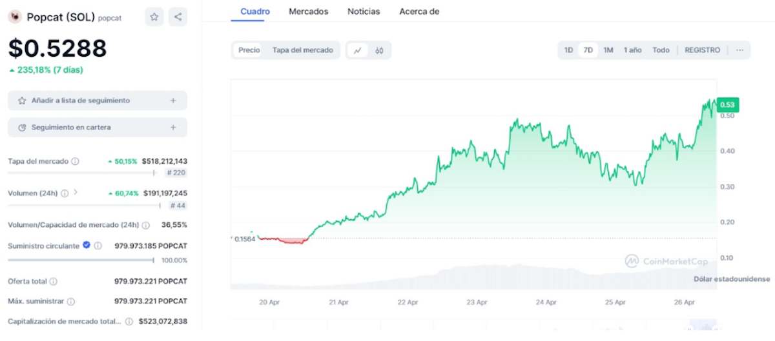
Task: Click the Popcat coin logo
Action: [x=15, y=17]
